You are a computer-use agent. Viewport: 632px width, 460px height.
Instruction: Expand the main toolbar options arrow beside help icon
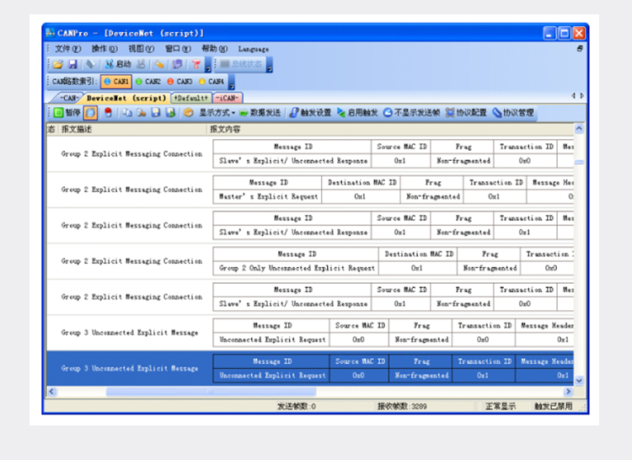[x=208, y=64]
